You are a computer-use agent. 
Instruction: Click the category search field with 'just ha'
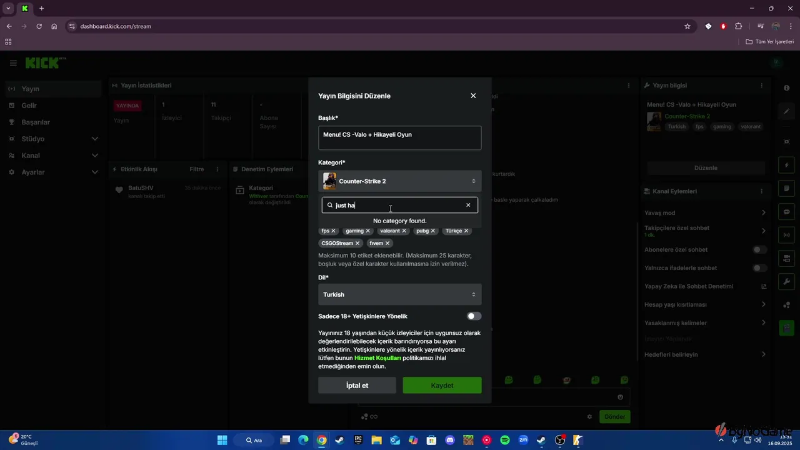400,205
